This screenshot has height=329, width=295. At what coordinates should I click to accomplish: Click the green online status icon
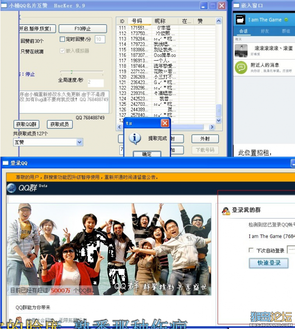286,20
